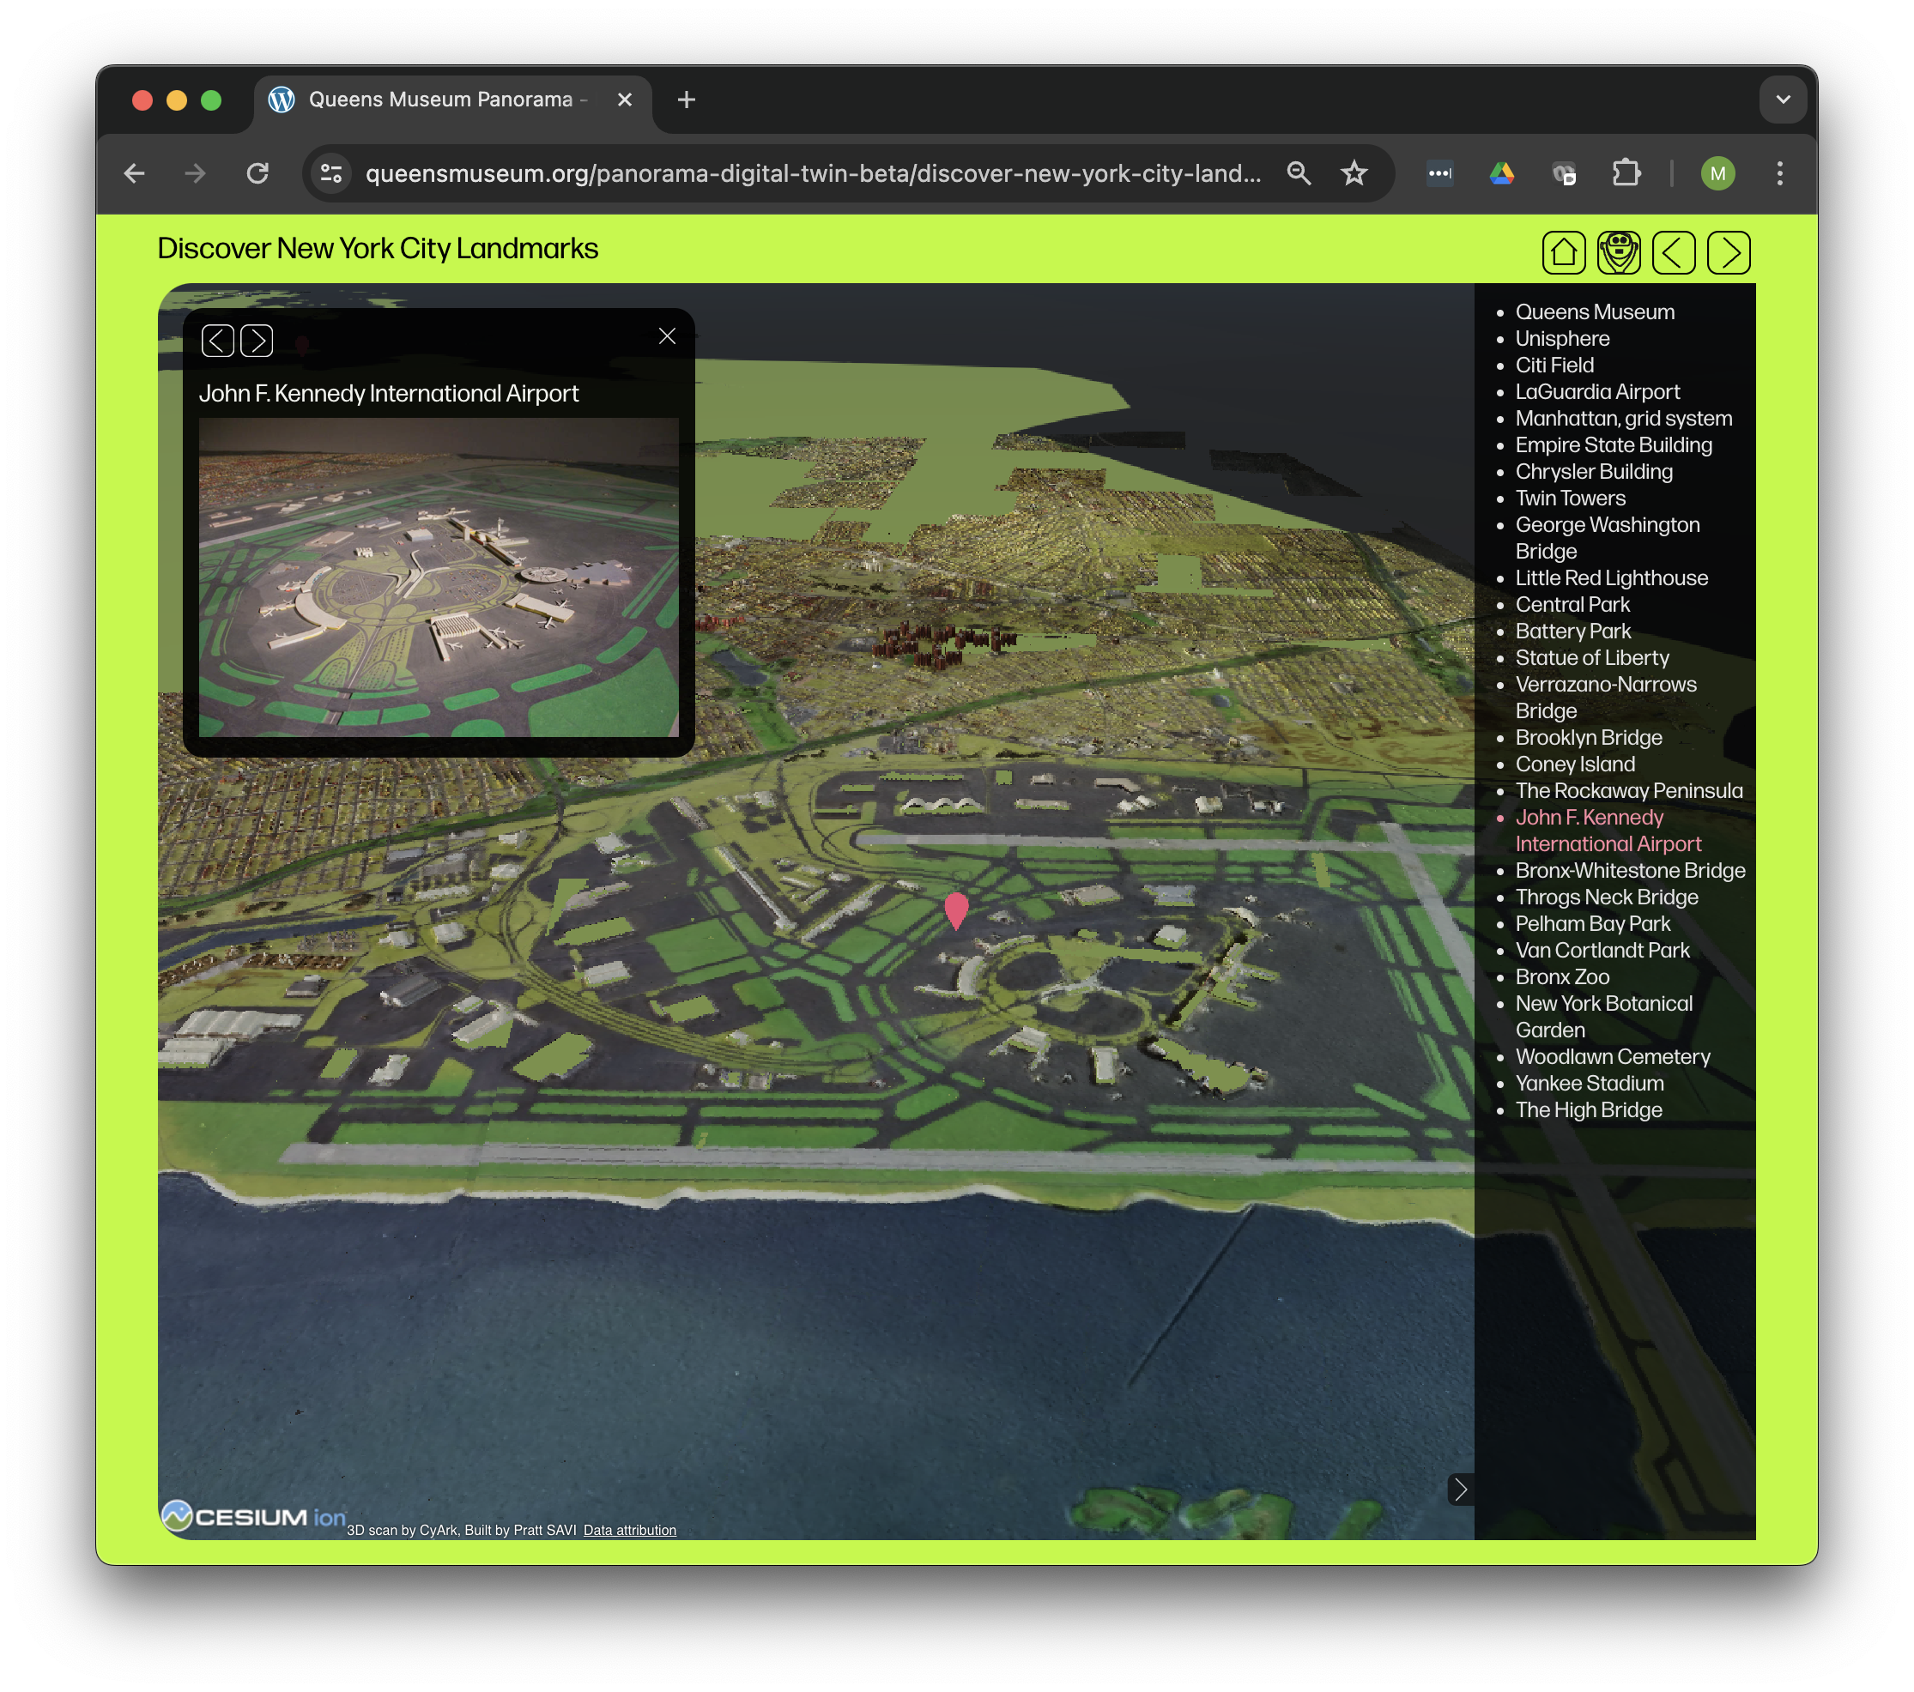This screenshot has height=1692, width=1914.
Task: Select Bronx Zoo in the list
Action: pos(1561,977)
